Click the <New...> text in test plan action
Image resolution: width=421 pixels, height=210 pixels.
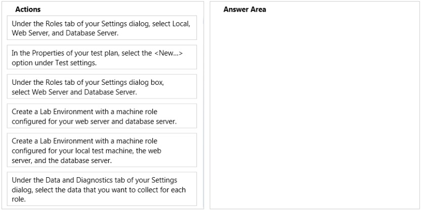(169, 53)
